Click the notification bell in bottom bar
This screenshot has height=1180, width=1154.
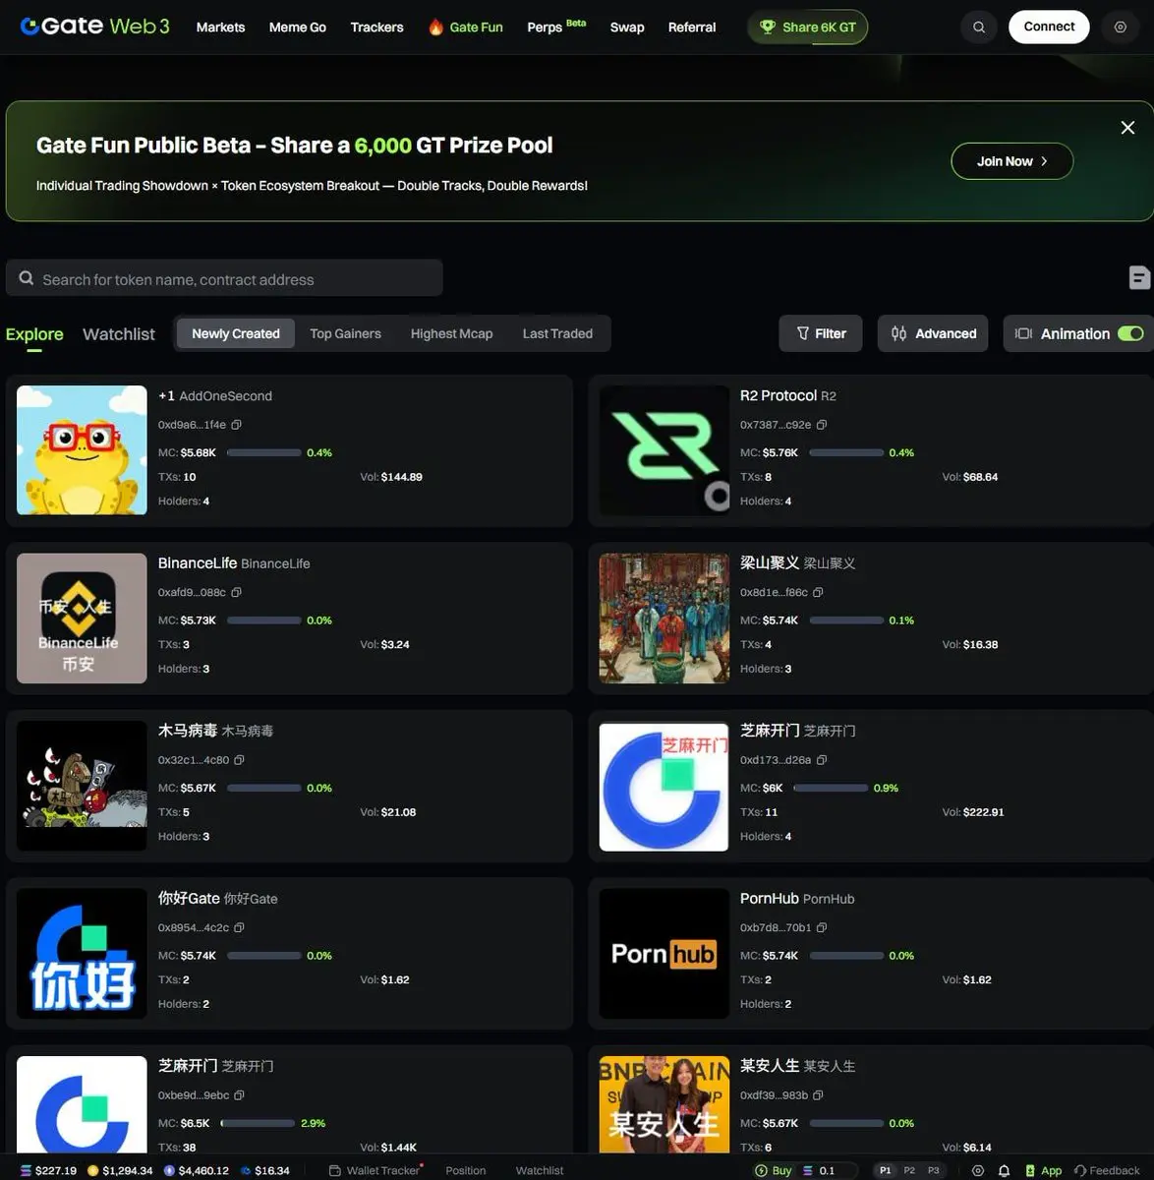1004,1170
